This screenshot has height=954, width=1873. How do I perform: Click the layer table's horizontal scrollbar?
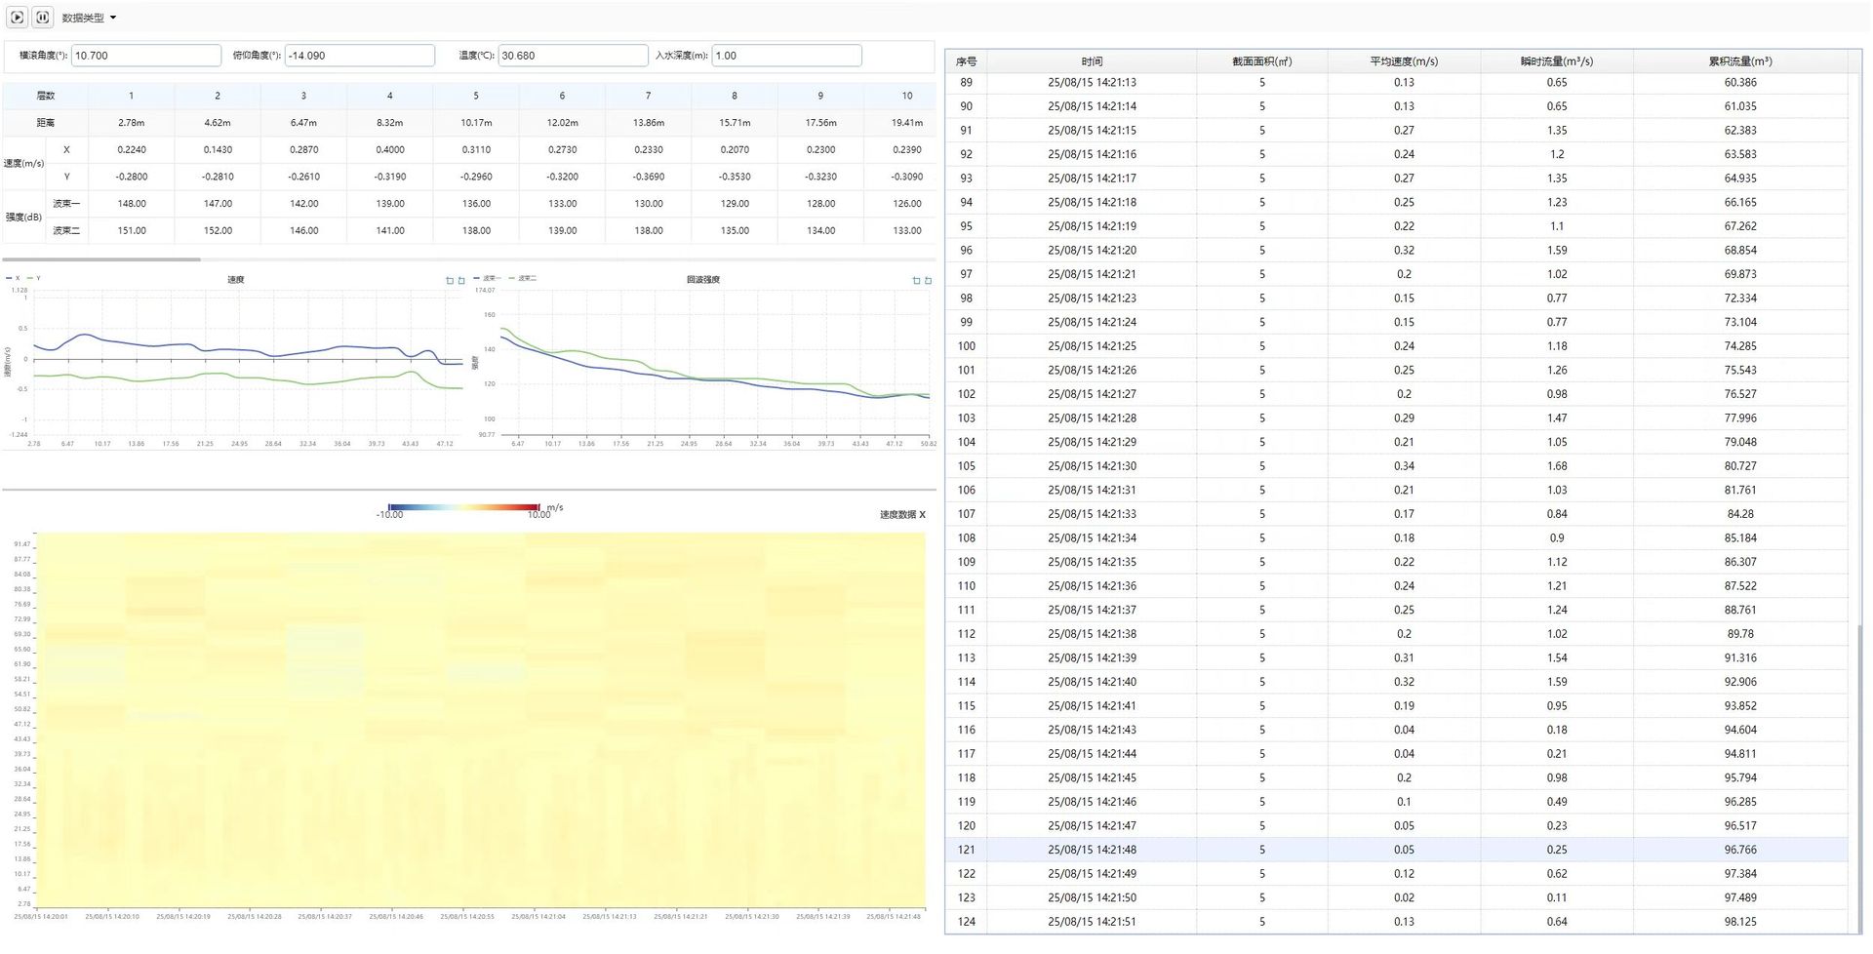pyautogui.click(x=101, y=259)
